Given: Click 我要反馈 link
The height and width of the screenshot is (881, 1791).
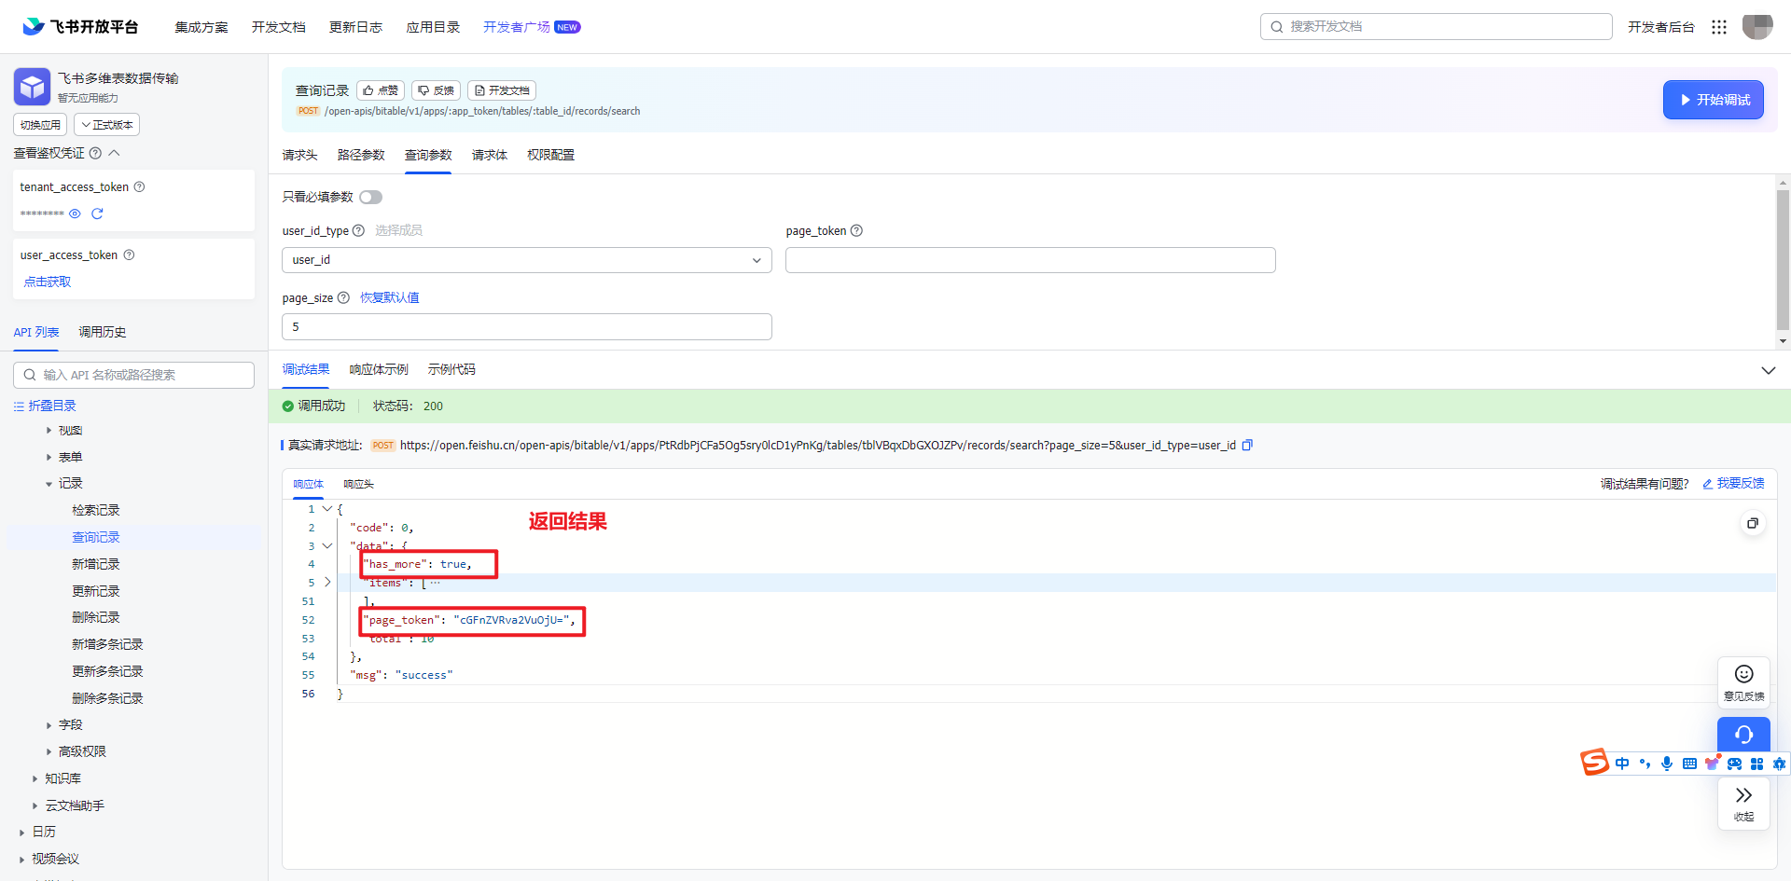Looking at the screenshot, I should [1733, 483].
